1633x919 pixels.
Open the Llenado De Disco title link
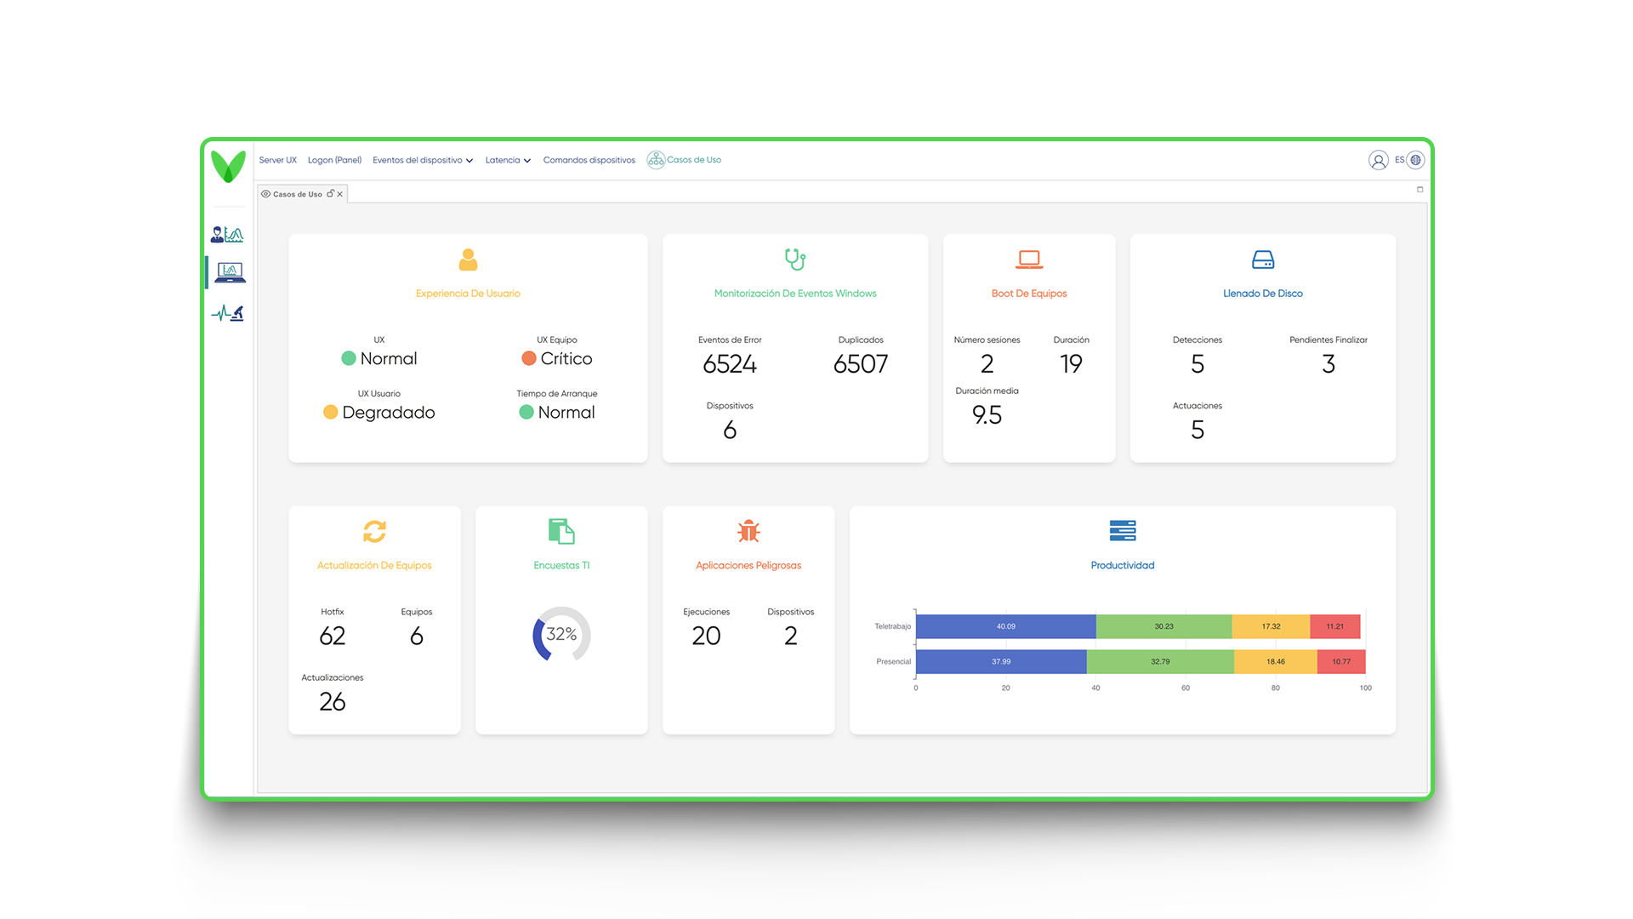pyautogui.click(x=1263, y=294)
